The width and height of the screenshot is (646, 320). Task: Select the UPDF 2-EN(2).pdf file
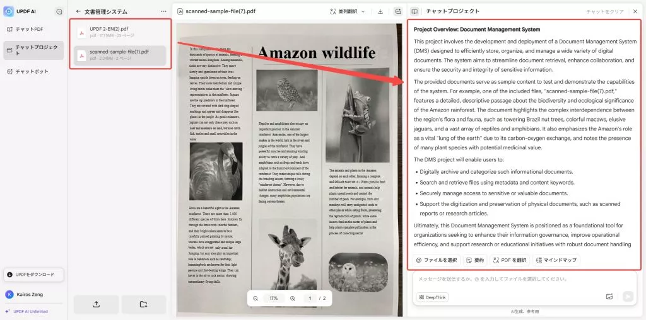(x=120, y=31)
